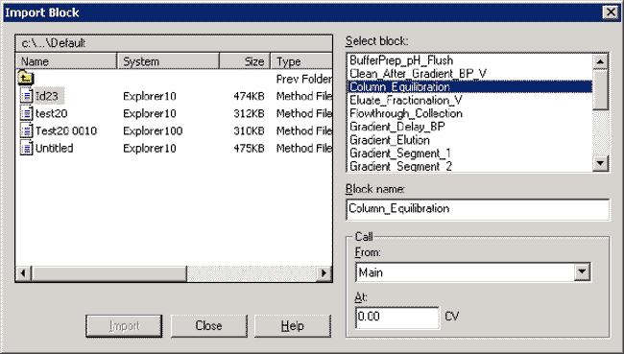The width and height of the screenshot is (624, 354).
Task: Click Explorer100 system cell
Action: pyautogui.click(x=153, y=130)
